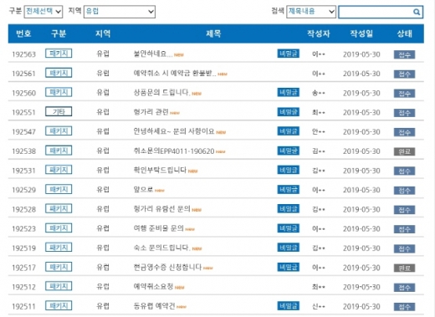Screen dimensions: 435x317
Task: Select post number 192563
Action: (24, 54)
